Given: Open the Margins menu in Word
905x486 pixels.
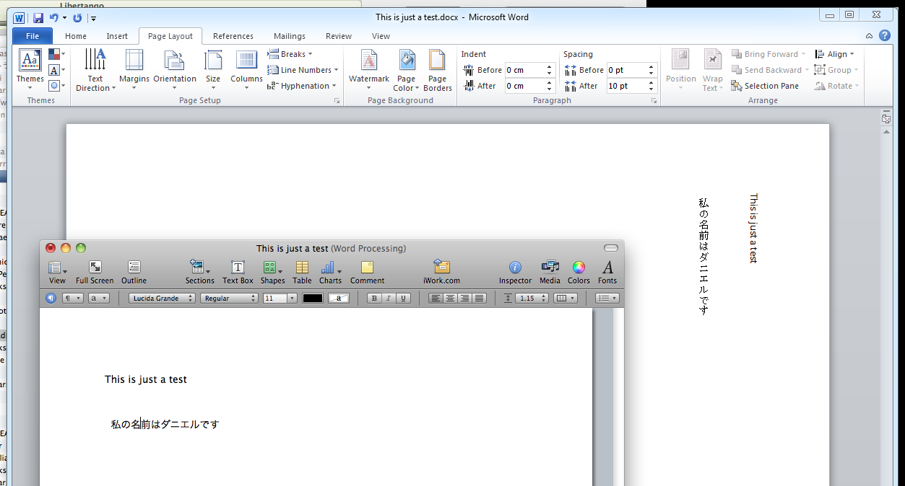Looking at the screenshot, I should point(134,70).
